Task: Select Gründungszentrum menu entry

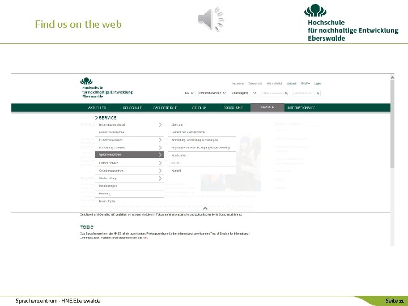Action: [111, 171]
